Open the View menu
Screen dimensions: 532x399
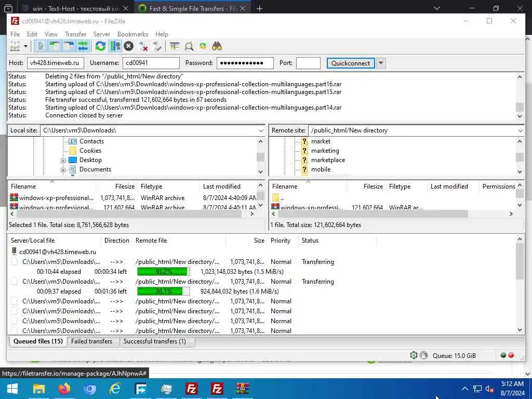pyautogui.click(x=51, y=34)
